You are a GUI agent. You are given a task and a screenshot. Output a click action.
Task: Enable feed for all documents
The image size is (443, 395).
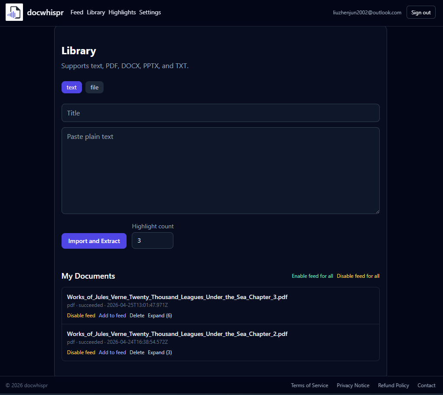(312, 276)
